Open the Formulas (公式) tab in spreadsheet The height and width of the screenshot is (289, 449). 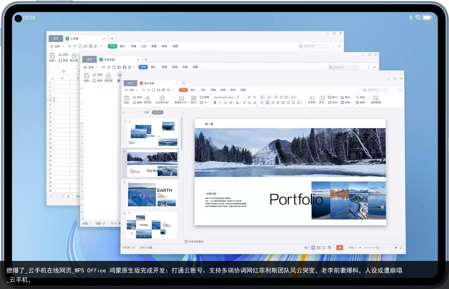click(144, 46)
